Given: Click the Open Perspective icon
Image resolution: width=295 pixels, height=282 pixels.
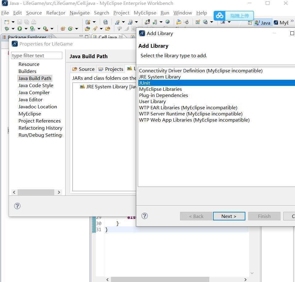Looking at the screenshot, I should 250,23.
